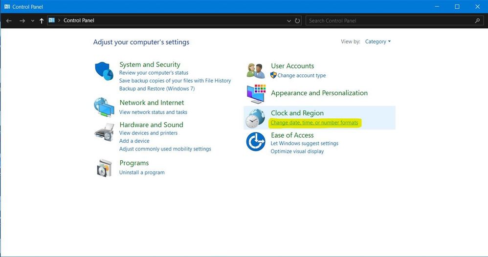488x257 pixels.
Task: Open Network and Internet category
Action: (x=152, y=103)
